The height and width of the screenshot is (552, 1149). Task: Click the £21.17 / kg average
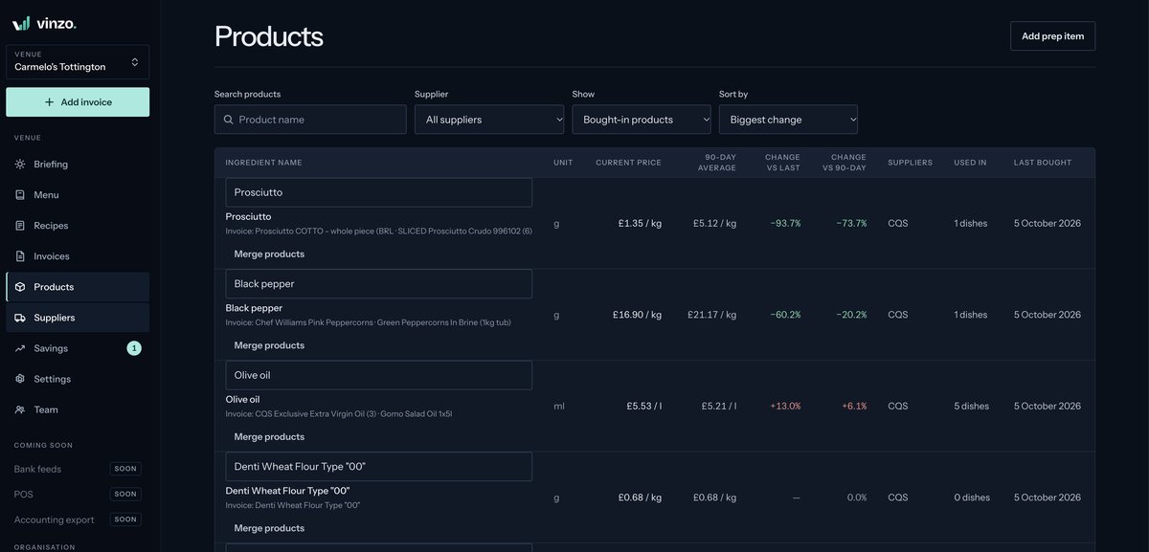(x=711, y=315)
